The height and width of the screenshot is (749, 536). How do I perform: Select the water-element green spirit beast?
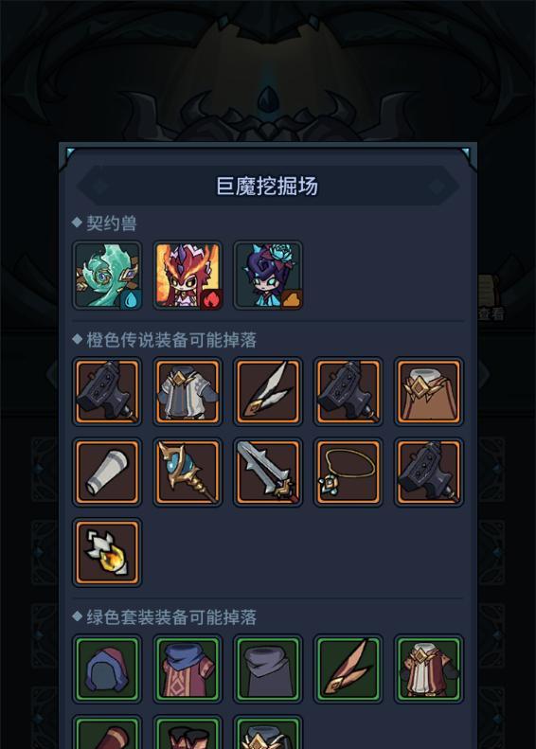click(x=107, y=276)
